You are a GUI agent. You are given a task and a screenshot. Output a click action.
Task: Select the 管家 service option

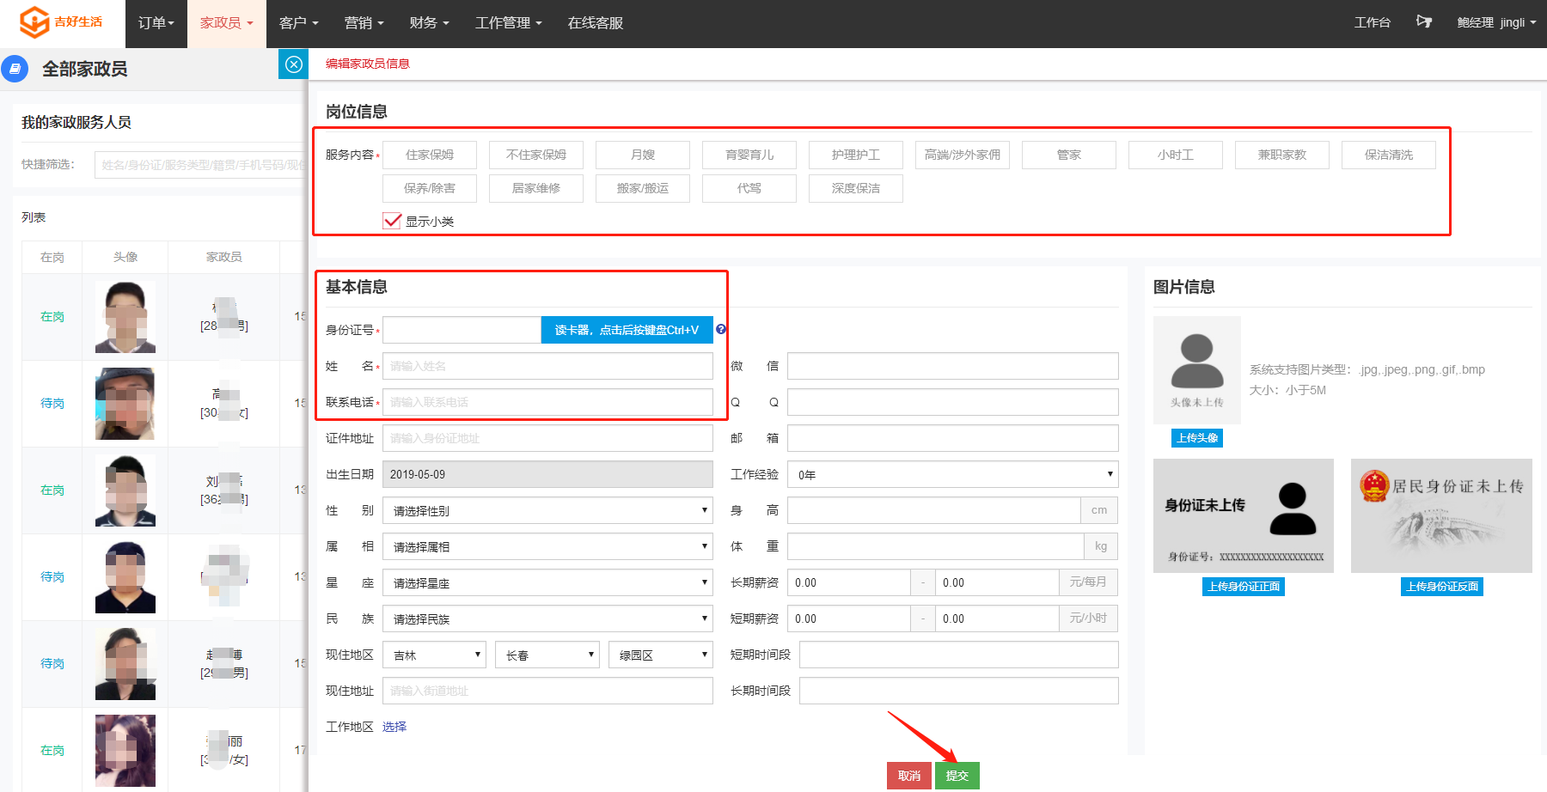click(1069, 155)
